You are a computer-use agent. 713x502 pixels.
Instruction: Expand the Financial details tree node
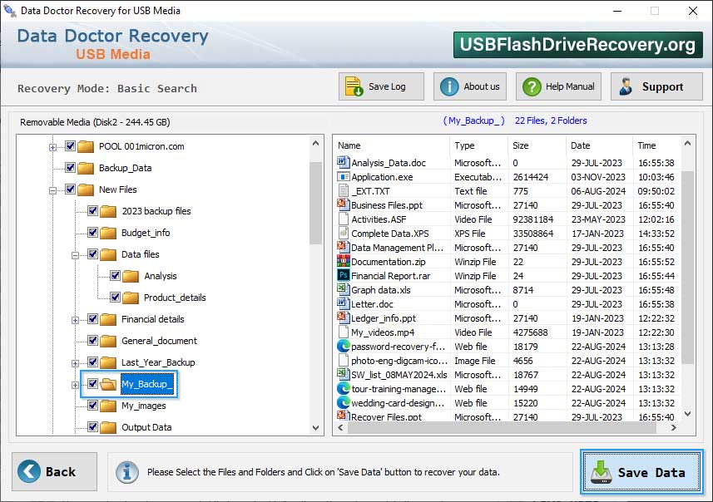coord(75,320)
